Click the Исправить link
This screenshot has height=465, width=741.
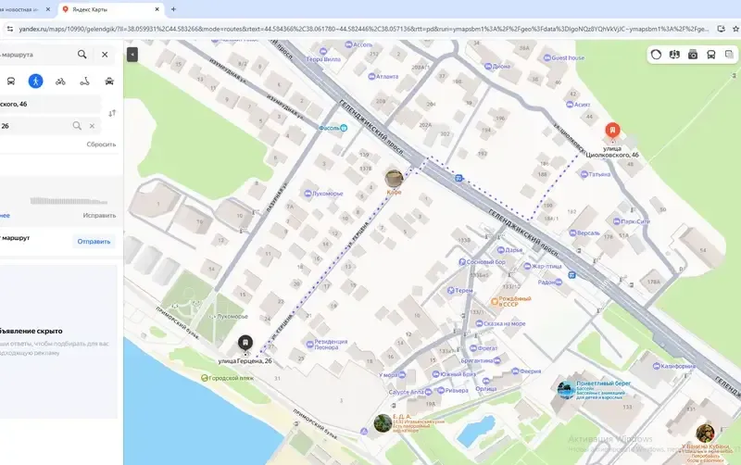point(99,216)
